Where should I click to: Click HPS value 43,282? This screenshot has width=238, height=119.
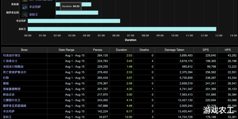click(232, 56)
